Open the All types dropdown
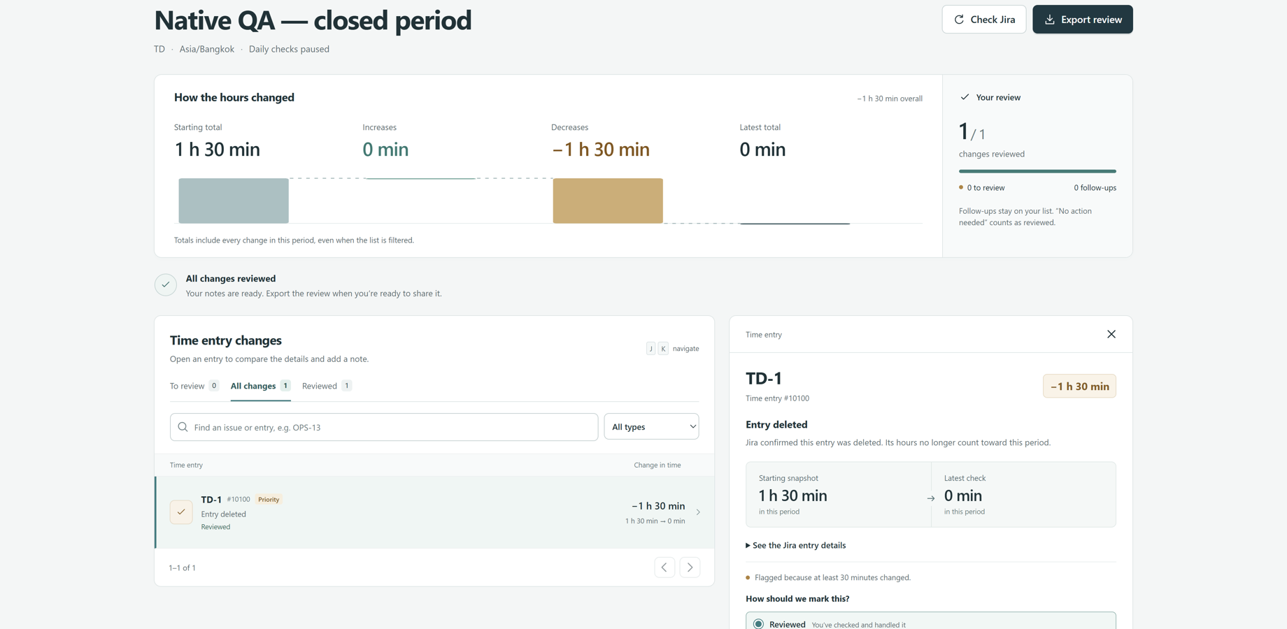 pos(651,426)
